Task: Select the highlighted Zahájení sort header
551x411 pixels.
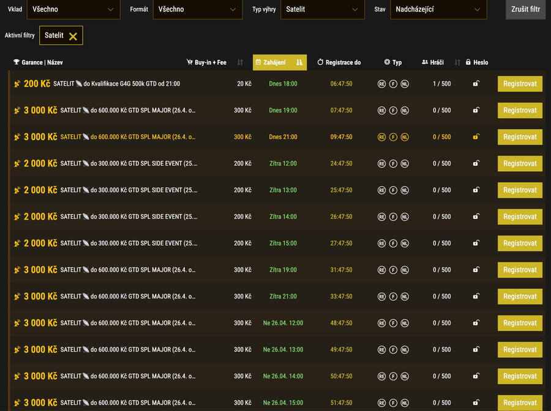Action: (275, 62)
